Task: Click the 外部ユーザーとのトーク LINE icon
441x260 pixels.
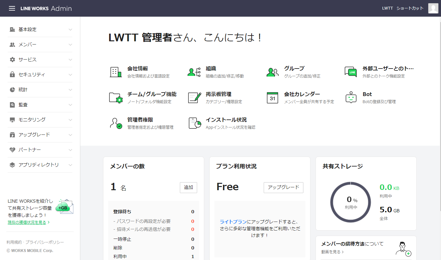Action: point(351,72)
